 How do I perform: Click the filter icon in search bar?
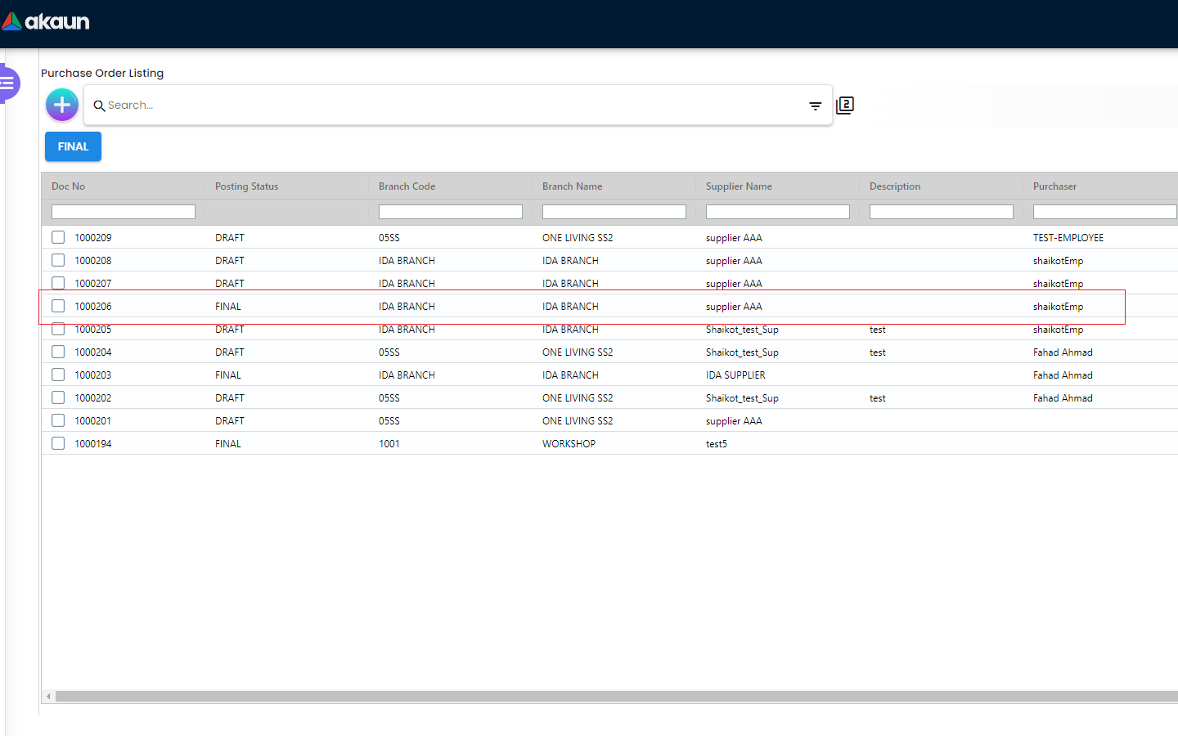(815, 105)
